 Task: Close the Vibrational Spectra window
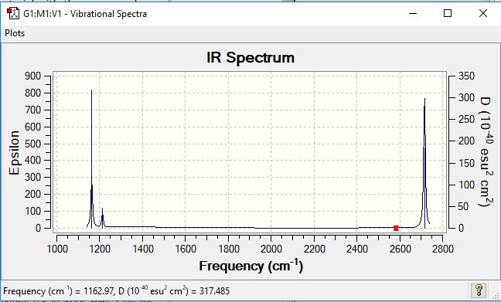point(483,13)
